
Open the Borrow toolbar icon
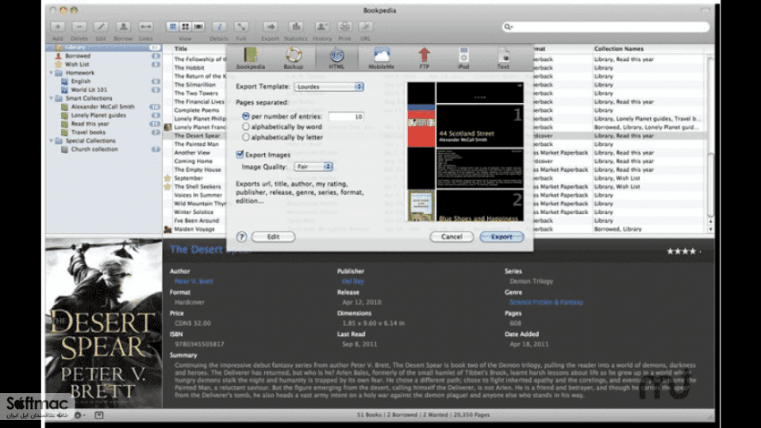(123, 27)
